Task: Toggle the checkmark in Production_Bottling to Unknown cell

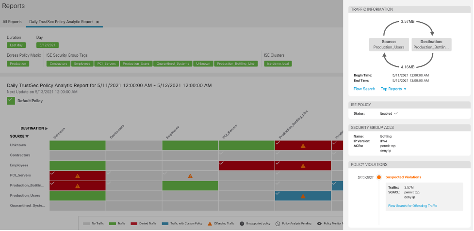Action: click(x=53, y=183)
